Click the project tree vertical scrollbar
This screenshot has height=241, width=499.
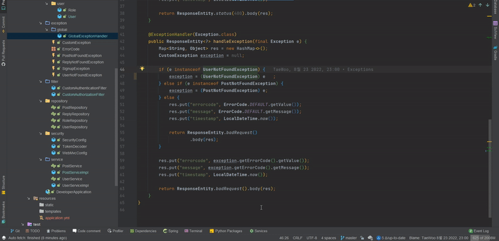(x=116, y=127)
